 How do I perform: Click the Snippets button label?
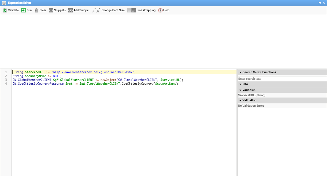pyautogui.click(x=60, y=10)
